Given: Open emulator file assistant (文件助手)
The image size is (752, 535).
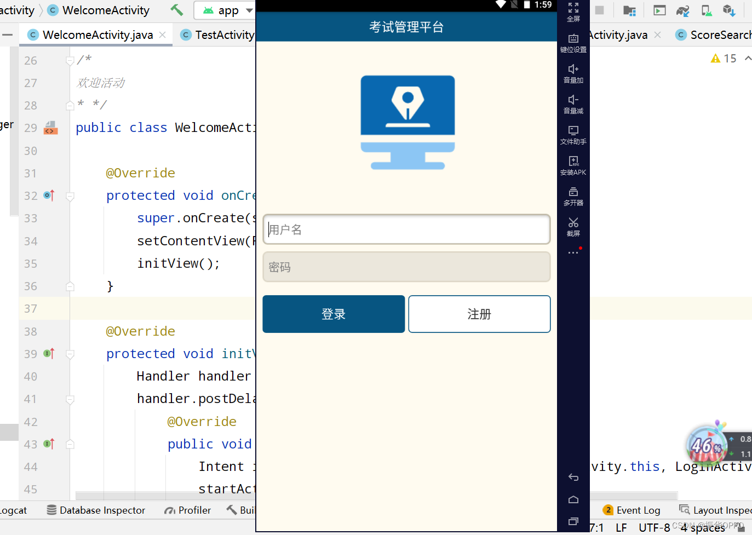Looking at the screenshot, I should pyautogui.click(x=573, y=135).
